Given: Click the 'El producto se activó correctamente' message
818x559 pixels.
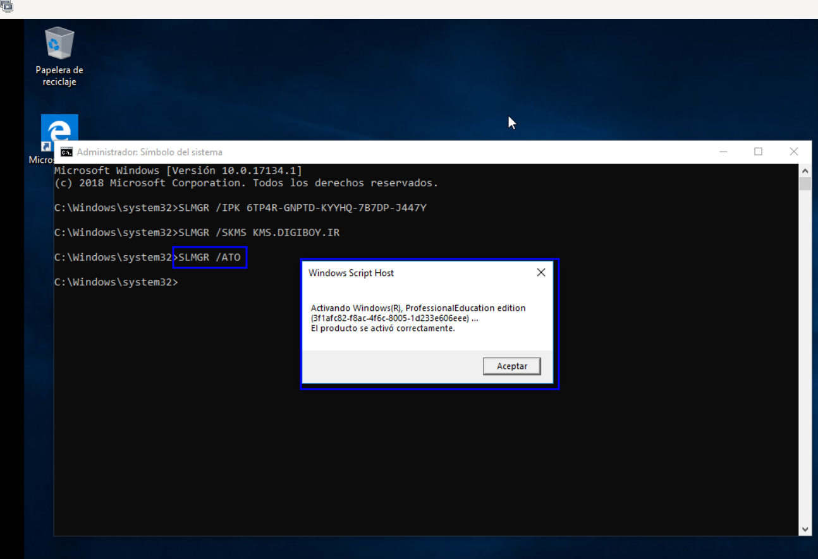Looking at the screenshot, I should coord(383,328).
